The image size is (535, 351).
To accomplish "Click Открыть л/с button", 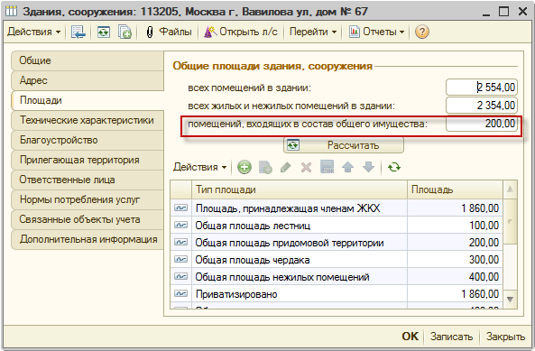I will (x=241, y=32).
